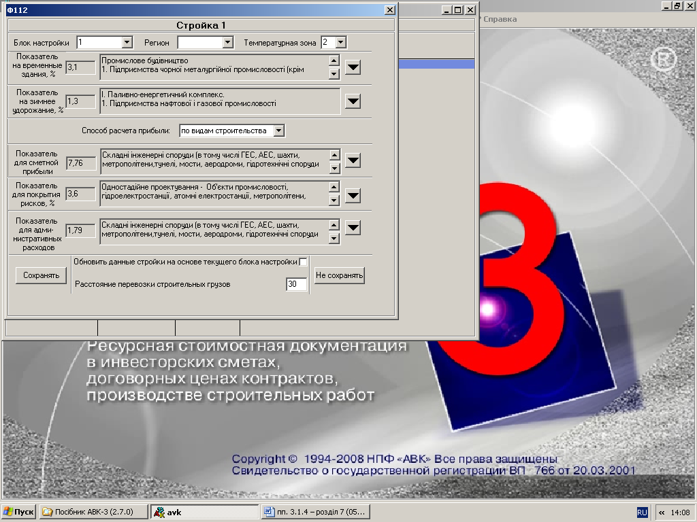Click the Паливно-енергетичний комплекс text
The height and width of the screenshot is (522, 697).
[166, 94]
